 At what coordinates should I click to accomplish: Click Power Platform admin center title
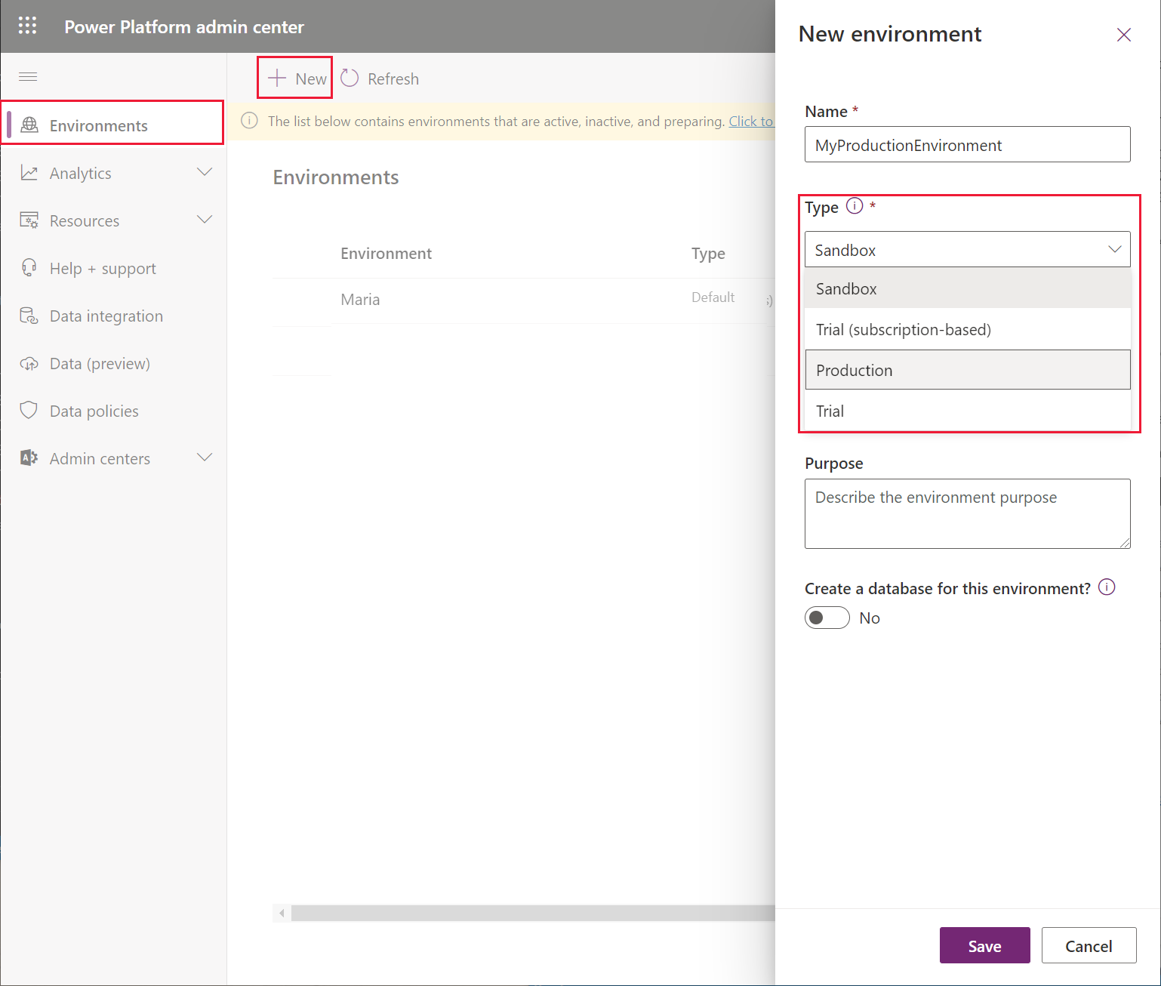(x=184, y=26)
